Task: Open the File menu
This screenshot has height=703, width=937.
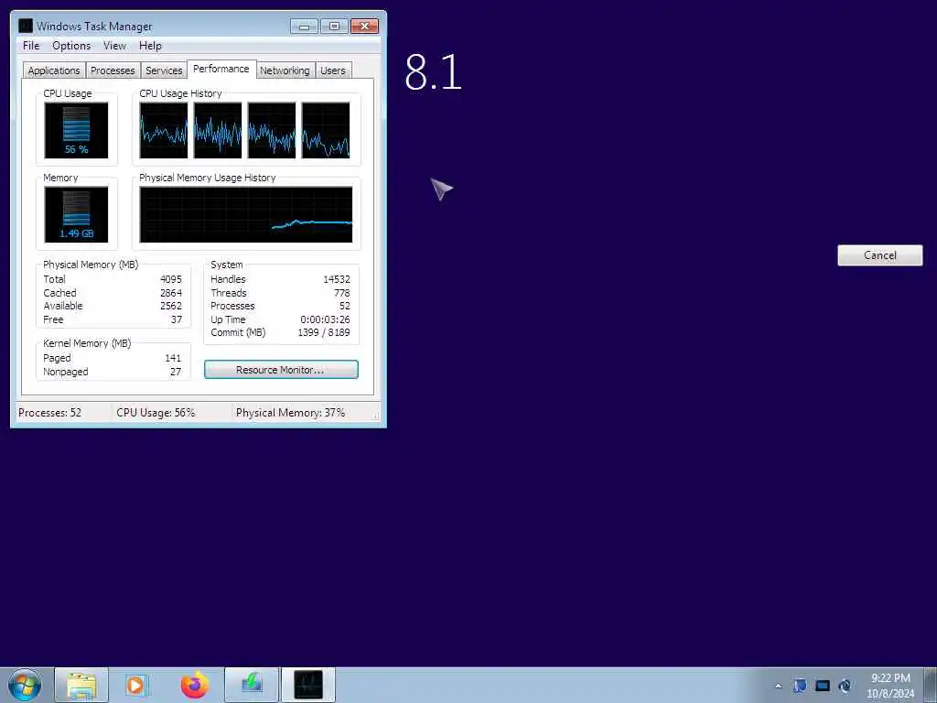Action: click(x=31, y=46)
